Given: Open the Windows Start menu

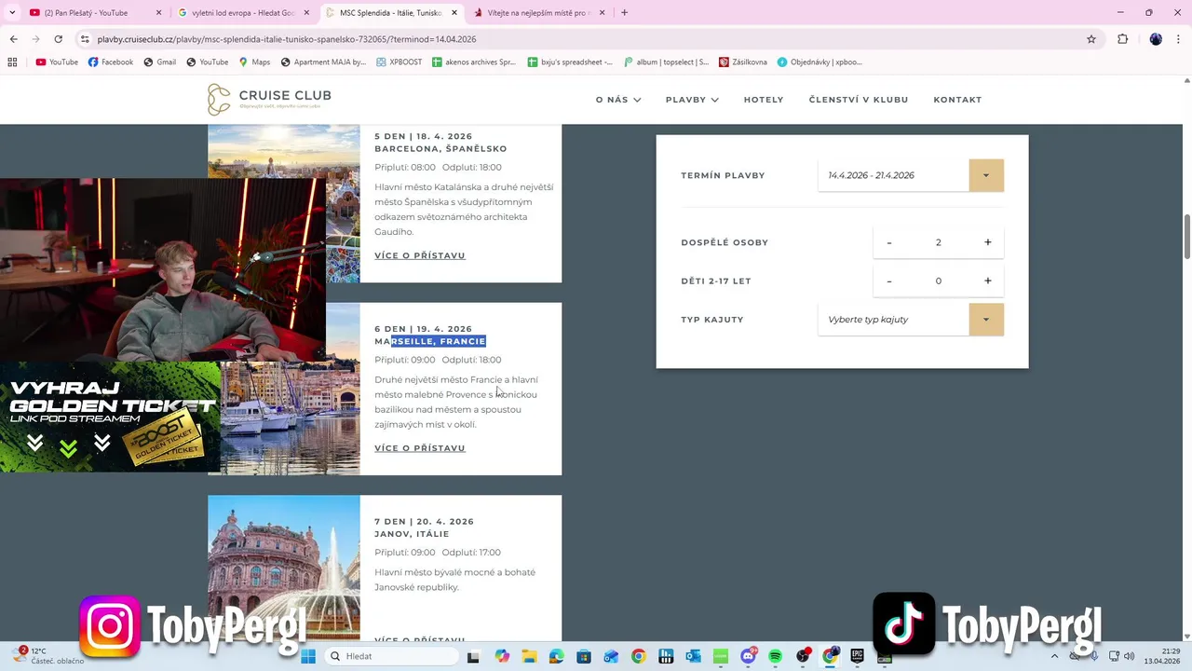Looking at the screenshot, I should coord(308,656).
